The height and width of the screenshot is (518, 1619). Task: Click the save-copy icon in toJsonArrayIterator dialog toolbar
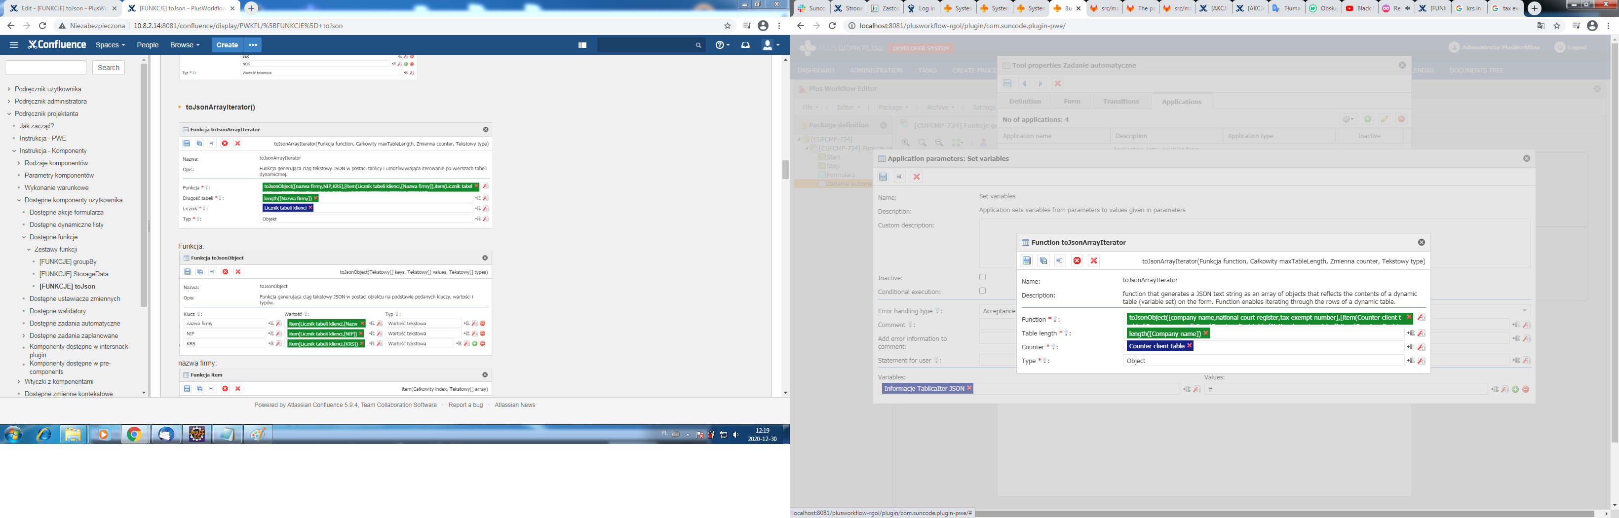click(x=1043, y=260)
